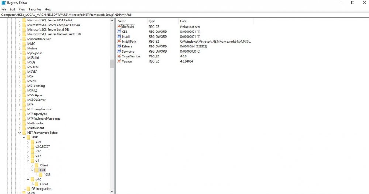Select the CBS DWORD value icon
Viewport: 369px width, 194px height.
tap(119, 31)
